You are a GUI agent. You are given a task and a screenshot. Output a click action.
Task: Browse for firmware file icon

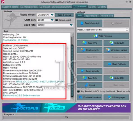coord(127,30)
